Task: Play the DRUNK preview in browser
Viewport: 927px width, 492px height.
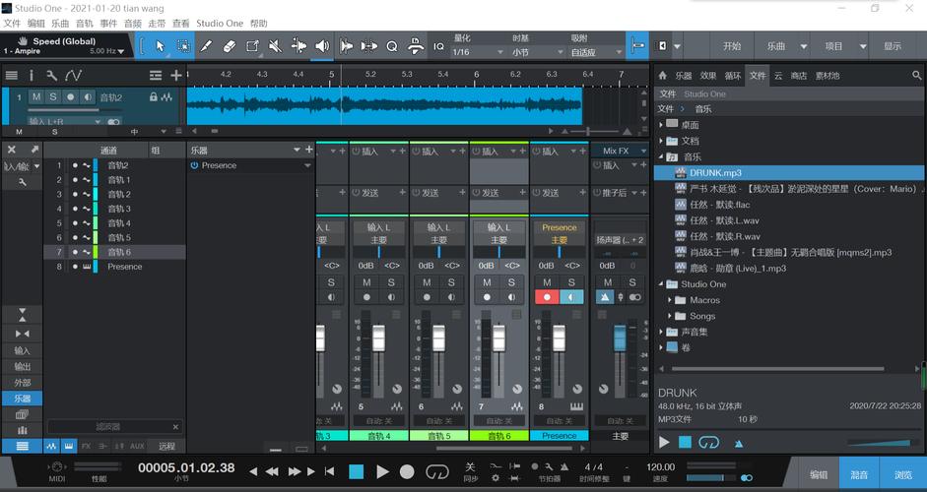Action: point(664,442)
